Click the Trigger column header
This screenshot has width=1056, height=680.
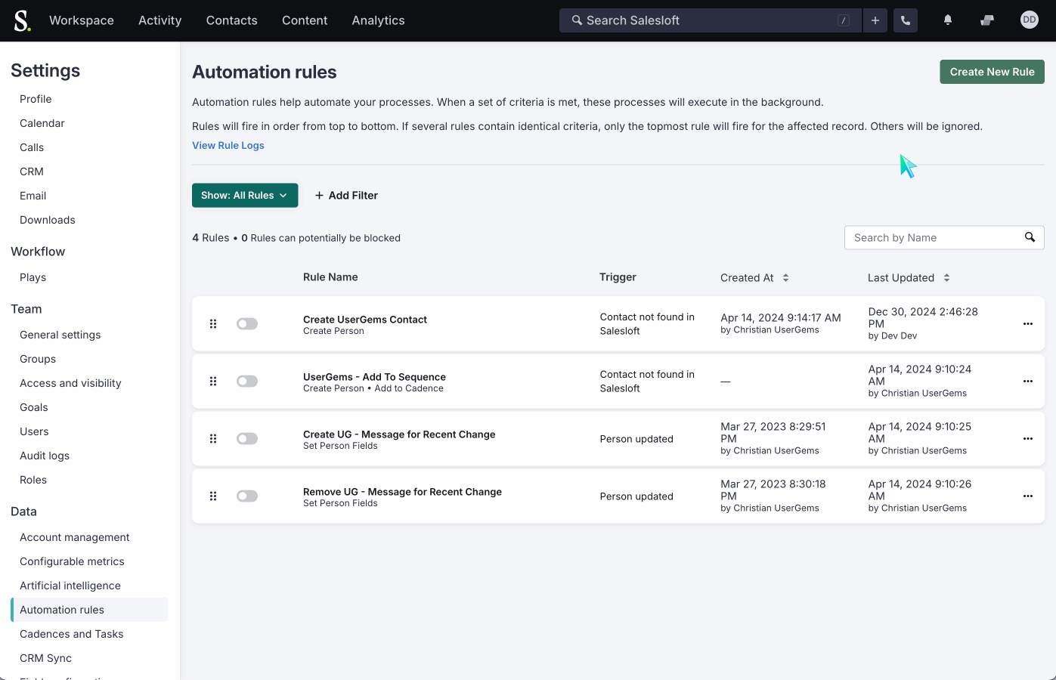(x=618, y=277)
